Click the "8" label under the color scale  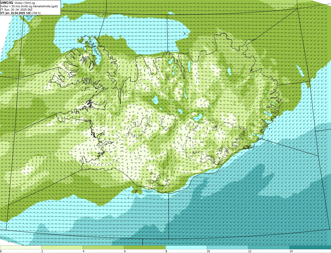(166, 251)
